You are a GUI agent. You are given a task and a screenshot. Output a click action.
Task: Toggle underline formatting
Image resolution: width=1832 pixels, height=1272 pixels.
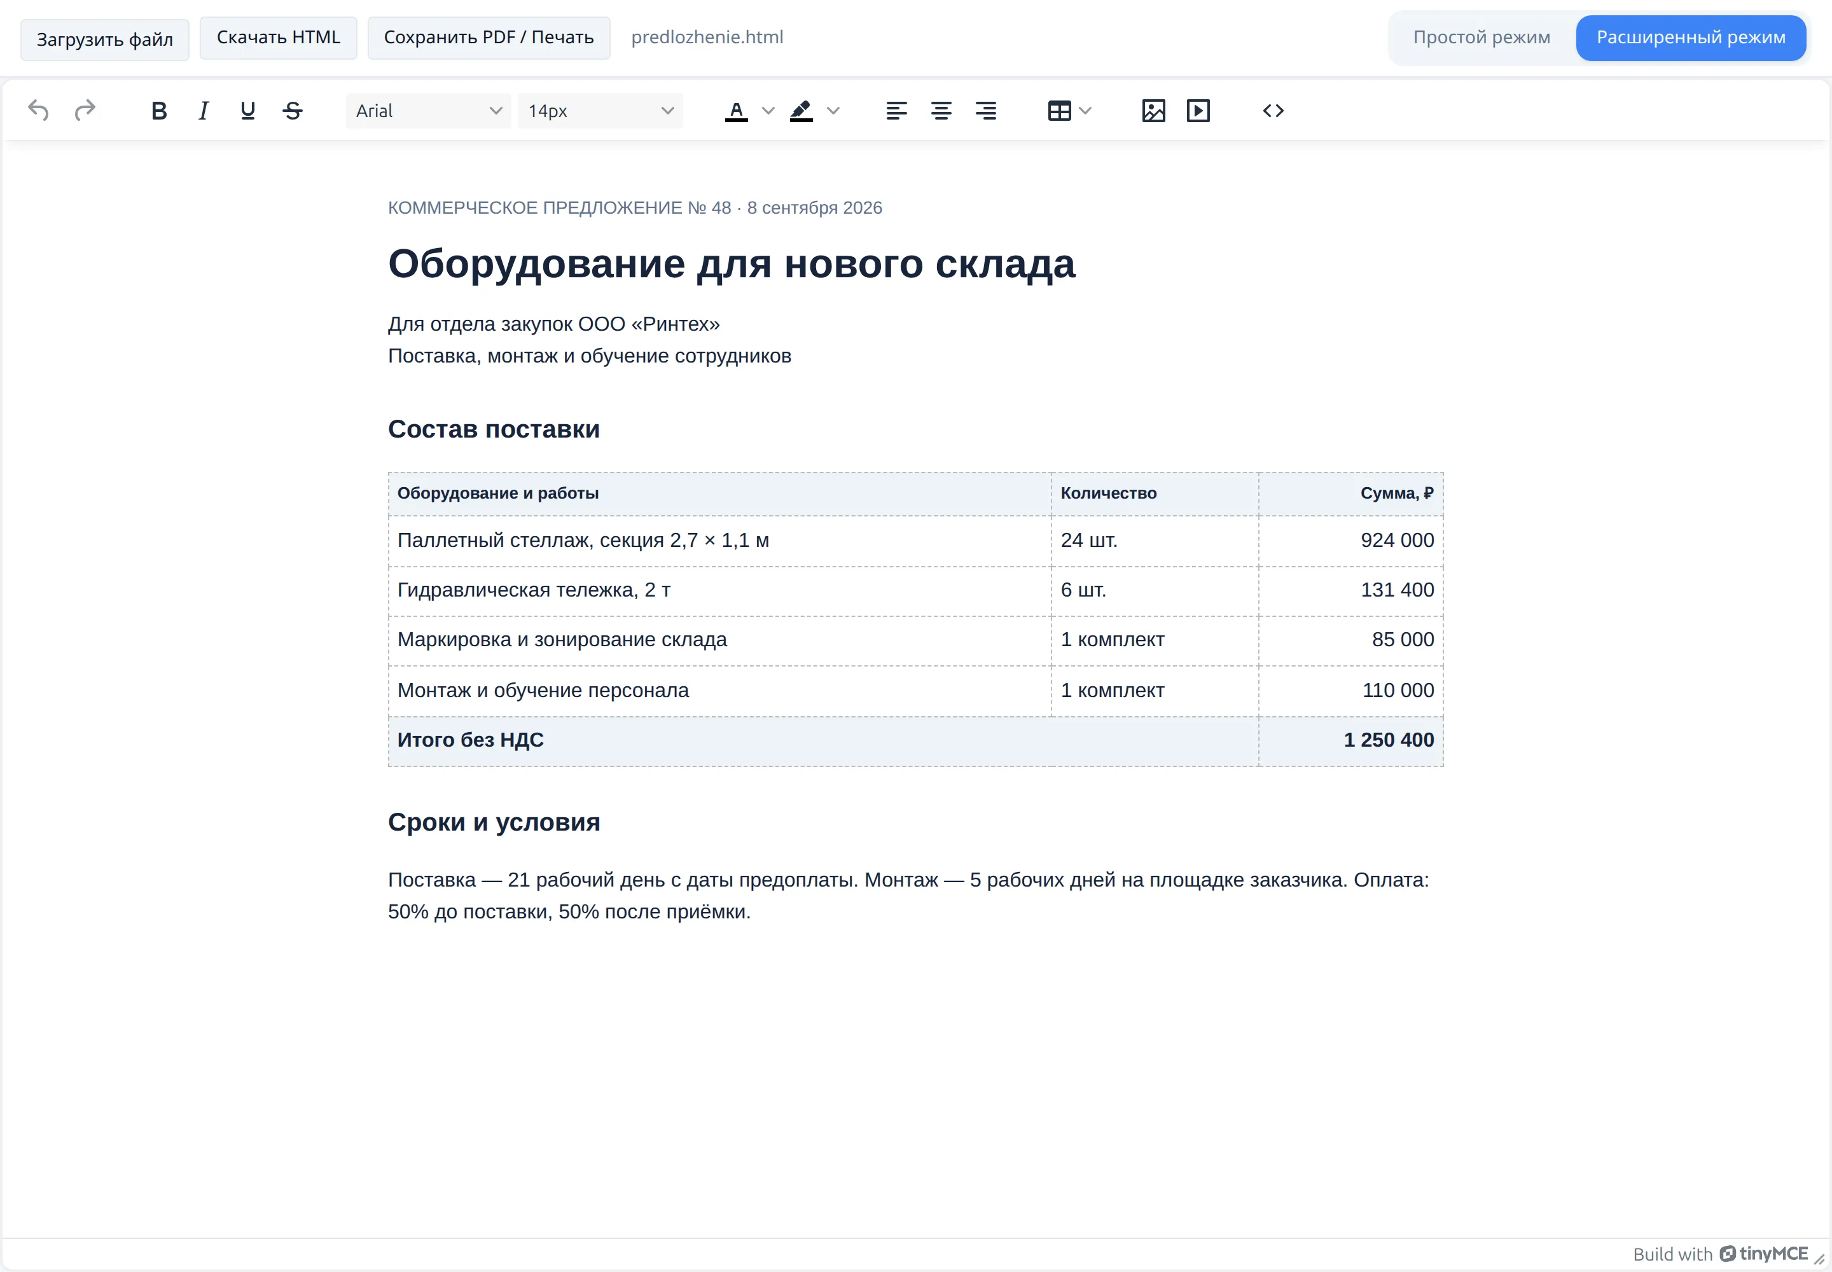248,111
